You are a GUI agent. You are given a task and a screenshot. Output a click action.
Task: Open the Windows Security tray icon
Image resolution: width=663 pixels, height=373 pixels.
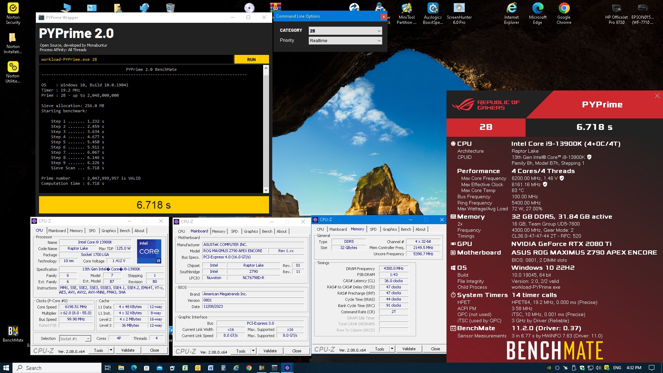tap(582, 368)
